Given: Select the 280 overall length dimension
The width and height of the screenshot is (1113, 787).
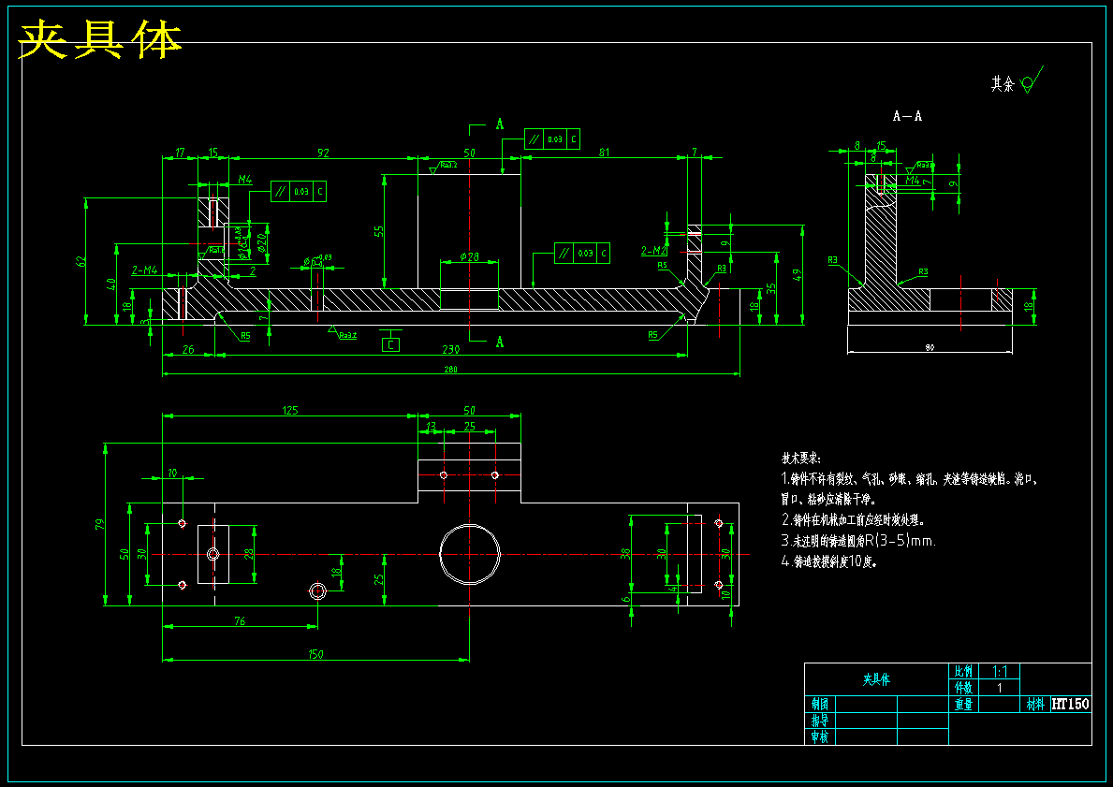Looking at the screenshot, I should click(451, 369).
